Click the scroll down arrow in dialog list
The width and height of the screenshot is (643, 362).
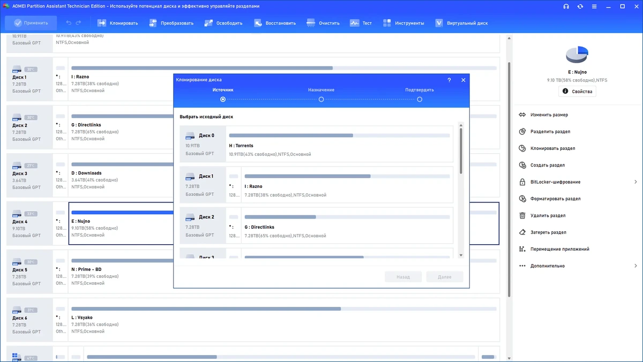pyautogui.click(x=461, y=255)
